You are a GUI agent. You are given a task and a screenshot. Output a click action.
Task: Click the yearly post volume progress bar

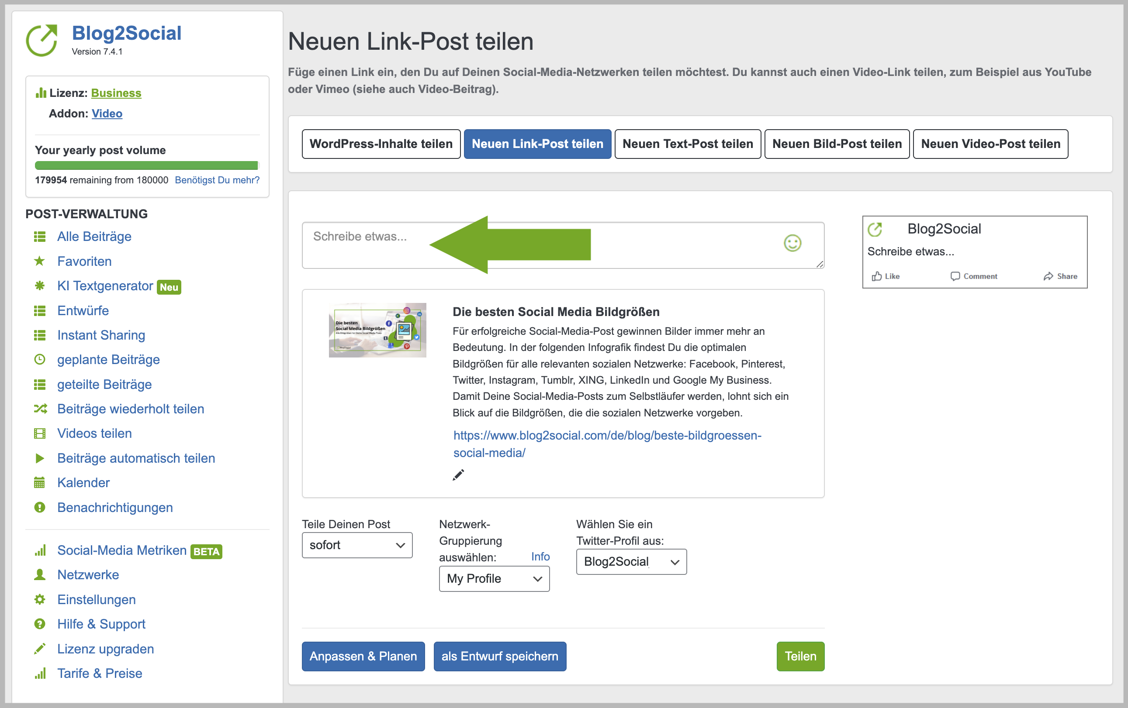point(147,165)
